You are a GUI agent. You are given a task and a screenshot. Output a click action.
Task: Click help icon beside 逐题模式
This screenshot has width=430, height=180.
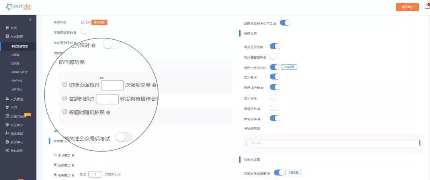pyautogui.click(x=73, y=165)
